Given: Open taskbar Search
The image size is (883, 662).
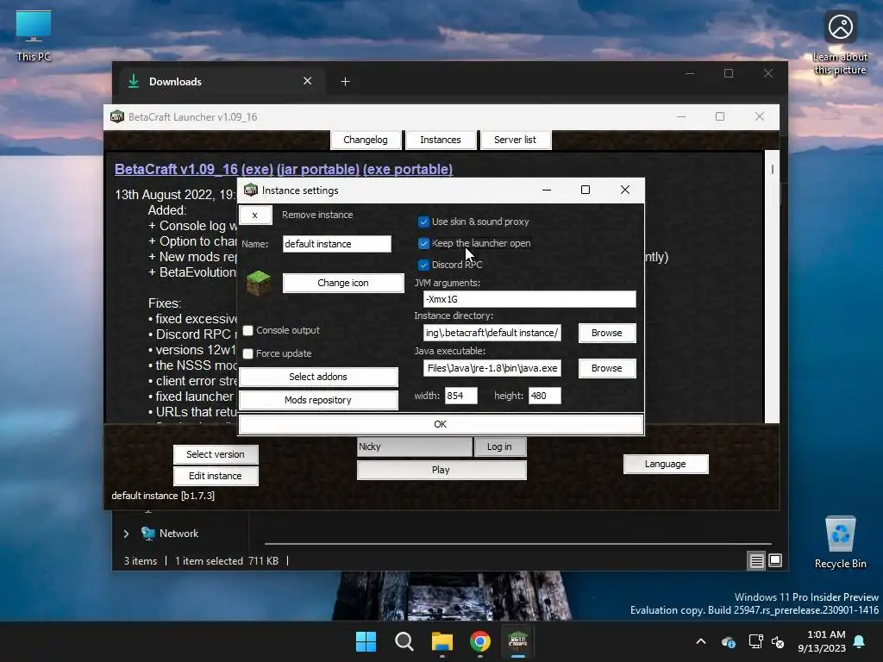Looking at the screenshot, I should [x=404, y=641].
